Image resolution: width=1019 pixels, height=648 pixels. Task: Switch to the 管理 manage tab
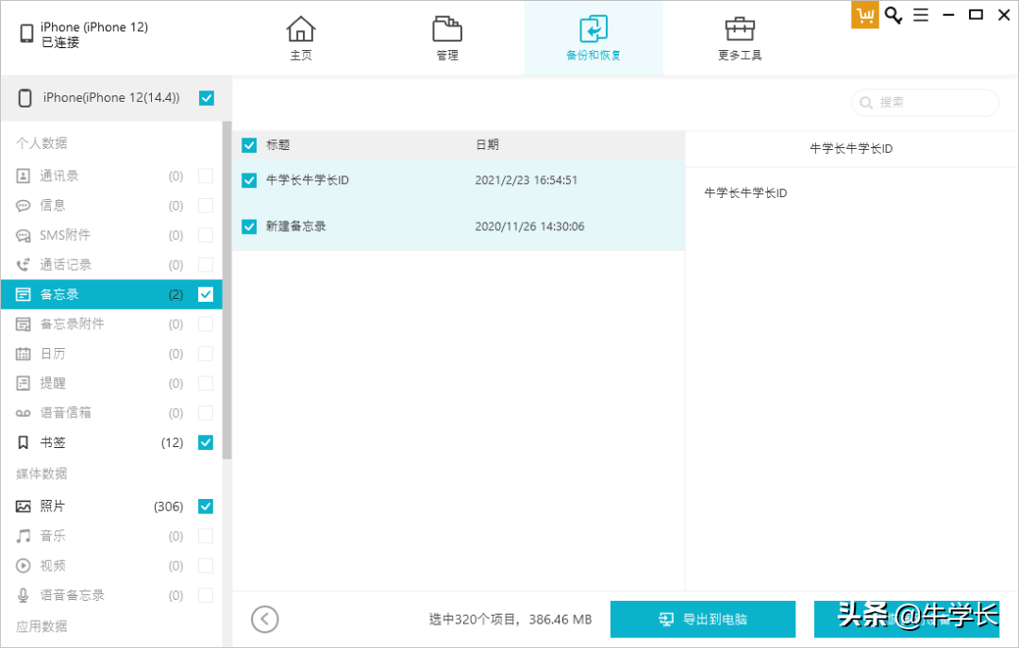(x=446, y=38)
